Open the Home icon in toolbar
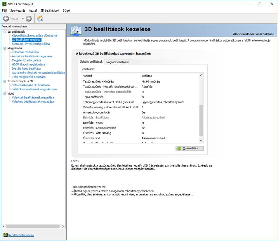The width and height of the screenshot is (278, 241). pyautogui.click(x=40, y=18)
